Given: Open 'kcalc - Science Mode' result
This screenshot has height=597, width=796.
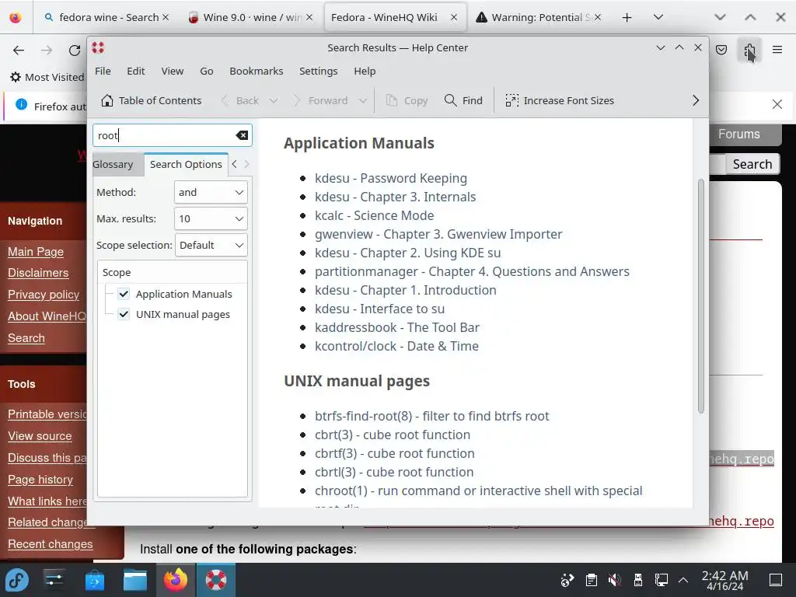Looking at the screenshot, I should (x=374, y=215).
